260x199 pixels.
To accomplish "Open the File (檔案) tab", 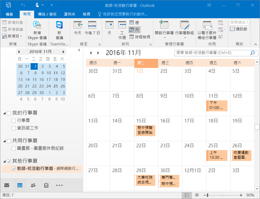I will click(x=9, y=14).
